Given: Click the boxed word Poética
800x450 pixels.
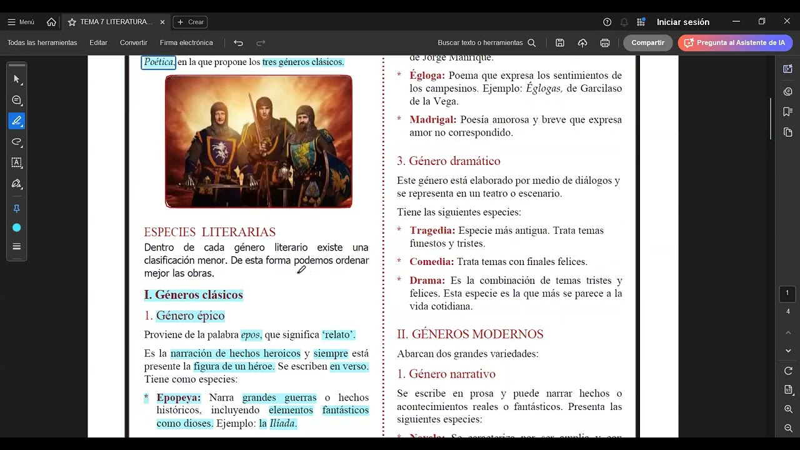Looking at the screenshot, I should click(159, 62).
